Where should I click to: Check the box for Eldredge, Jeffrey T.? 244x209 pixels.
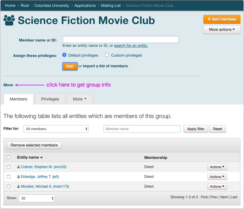point(9,177)
